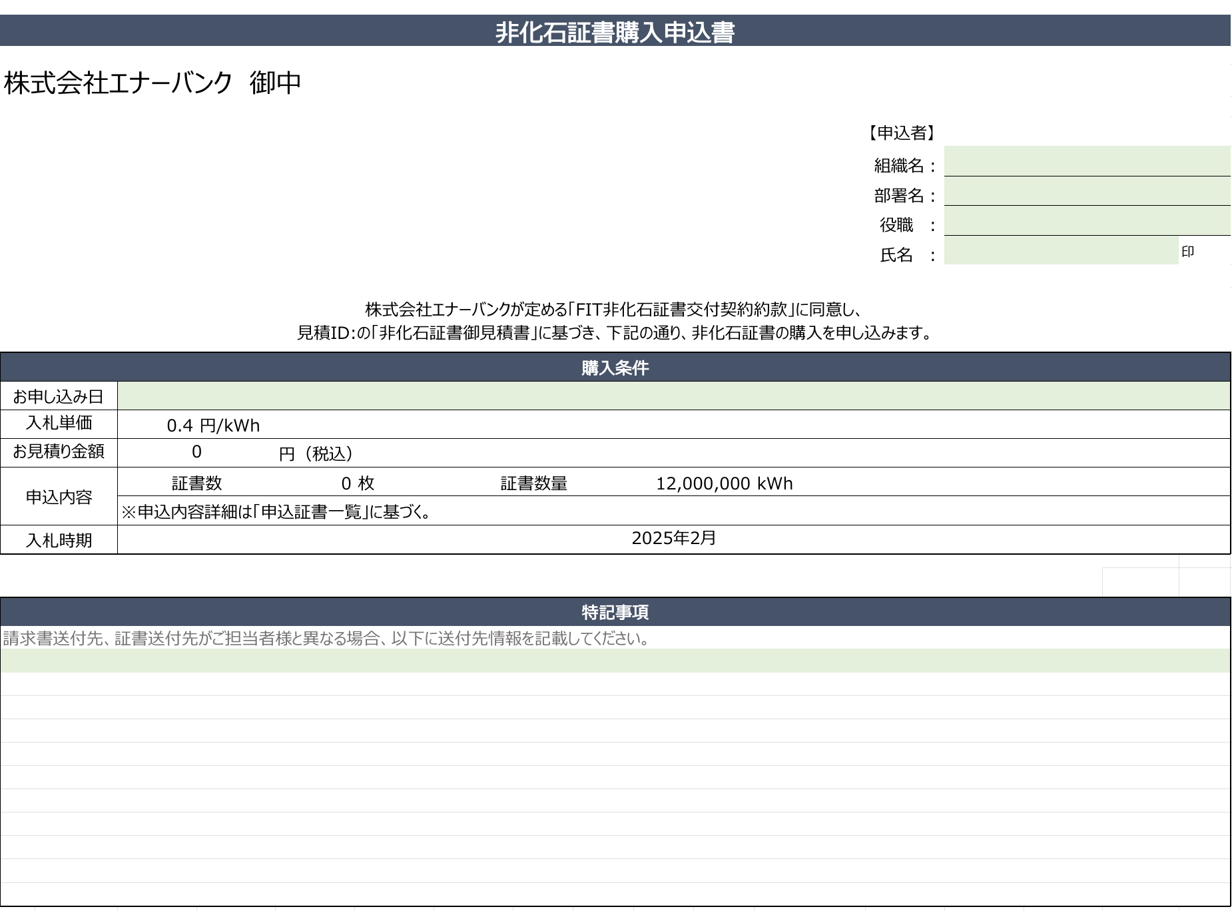Click the 見積ID sentence line

pos(614,332)
